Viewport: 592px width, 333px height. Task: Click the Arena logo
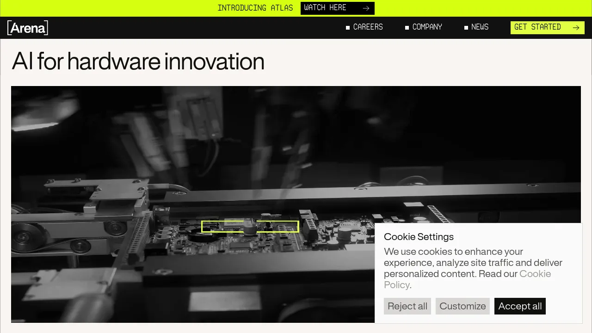[x=28, y=28]
